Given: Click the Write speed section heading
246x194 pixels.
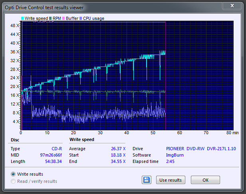Looking at the screenshot, I should click(x=82, y=139).
